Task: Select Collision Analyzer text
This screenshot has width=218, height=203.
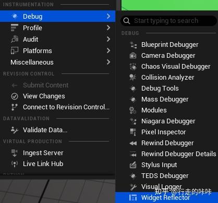Action: click(167, 78)
